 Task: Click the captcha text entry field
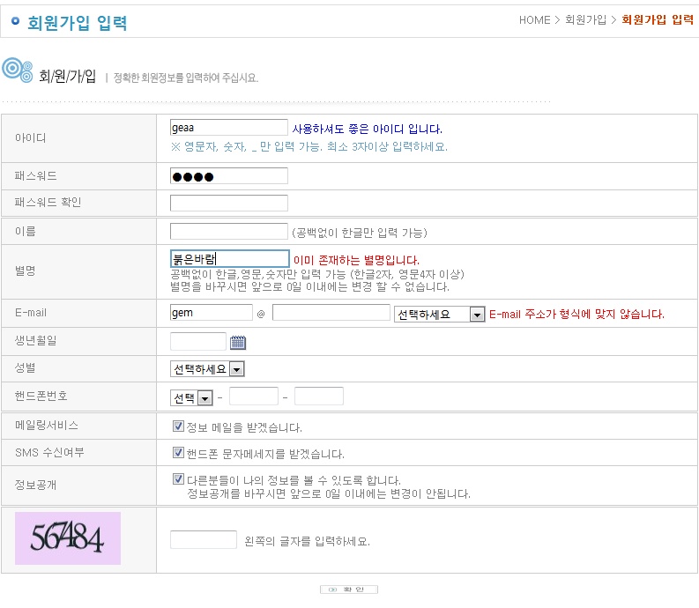point(203,539)
